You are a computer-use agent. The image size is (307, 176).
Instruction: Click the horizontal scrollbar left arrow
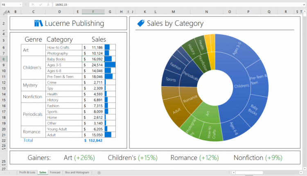click(234, 172)
